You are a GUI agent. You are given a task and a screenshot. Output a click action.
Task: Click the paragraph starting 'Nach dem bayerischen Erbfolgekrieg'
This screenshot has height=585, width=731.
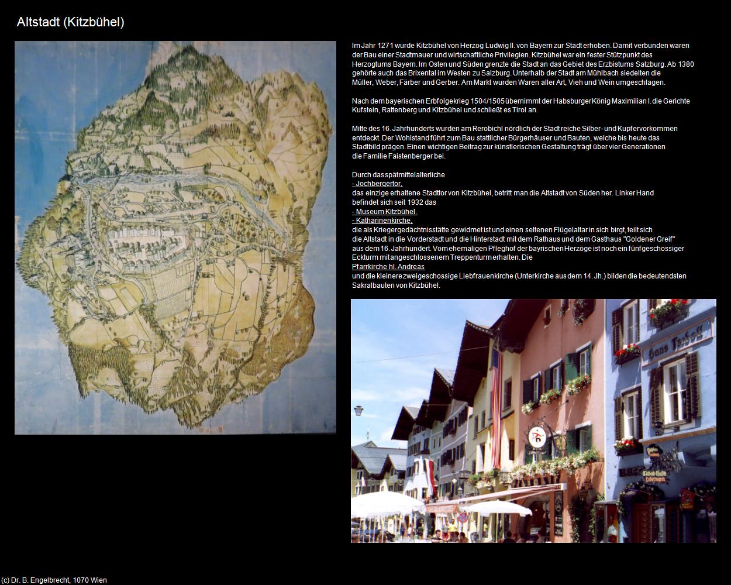tap(521, 105)
